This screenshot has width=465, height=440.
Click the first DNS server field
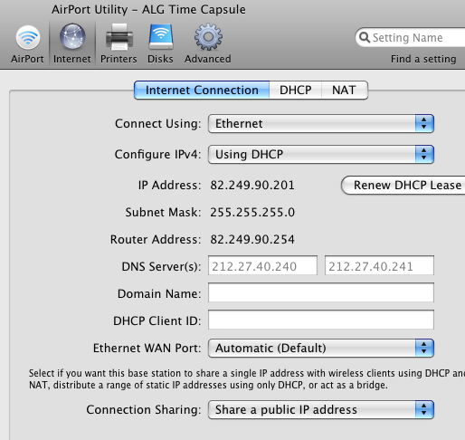[x=262, y=265]
